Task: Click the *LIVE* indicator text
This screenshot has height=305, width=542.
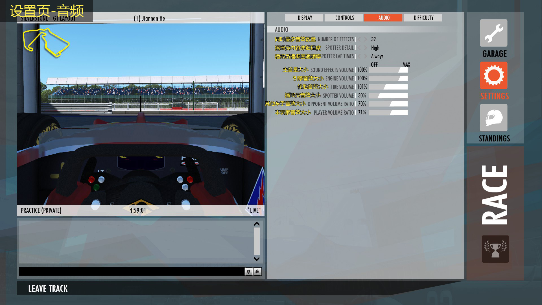Action: click(254, 210)
